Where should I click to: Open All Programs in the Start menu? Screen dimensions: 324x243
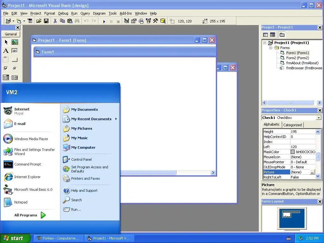30,215
